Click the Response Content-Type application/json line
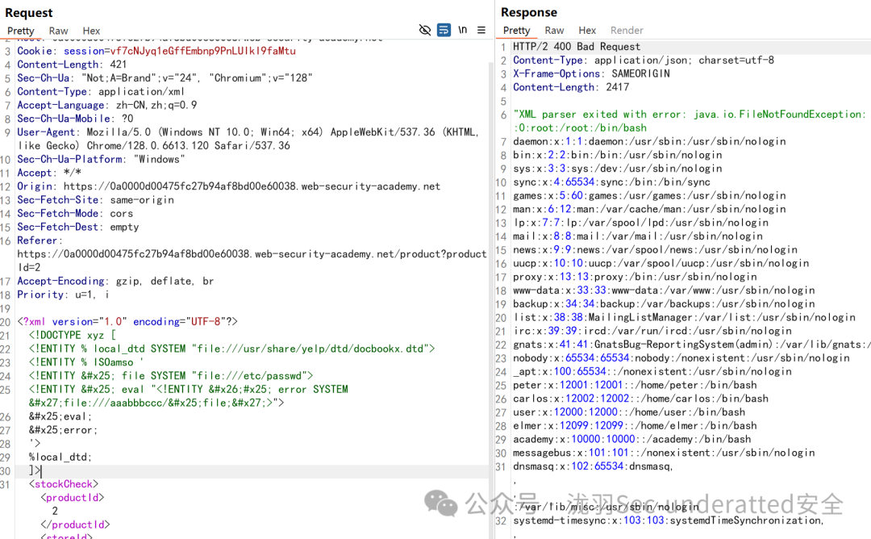The height and width of the screenshot is (539, 871). pos(644,60)
